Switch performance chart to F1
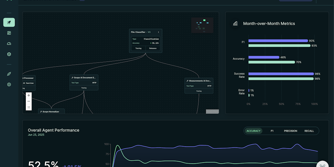Screen dimensions: 334x167 coord(272,131)
